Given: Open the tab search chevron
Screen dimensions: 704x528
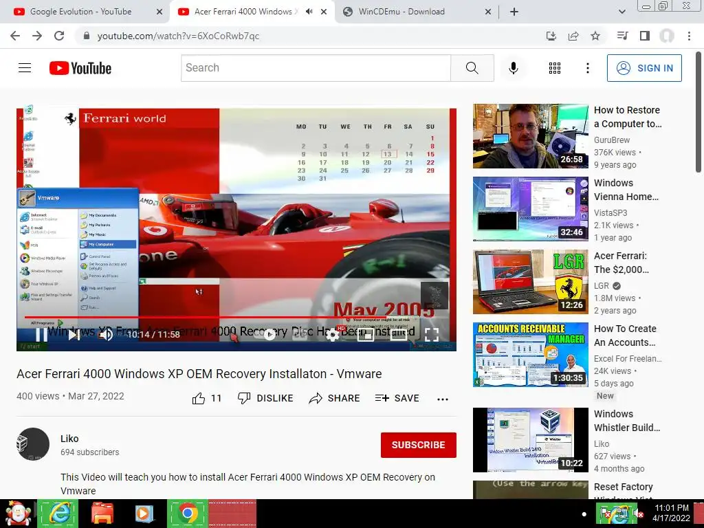Looking at the screenshot, I should click(x=621, y=12).
